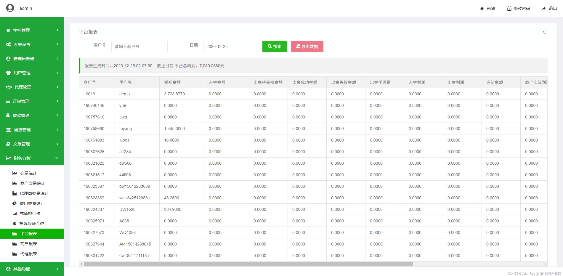Click the 导出数据 export button

[x=307, y=46]
